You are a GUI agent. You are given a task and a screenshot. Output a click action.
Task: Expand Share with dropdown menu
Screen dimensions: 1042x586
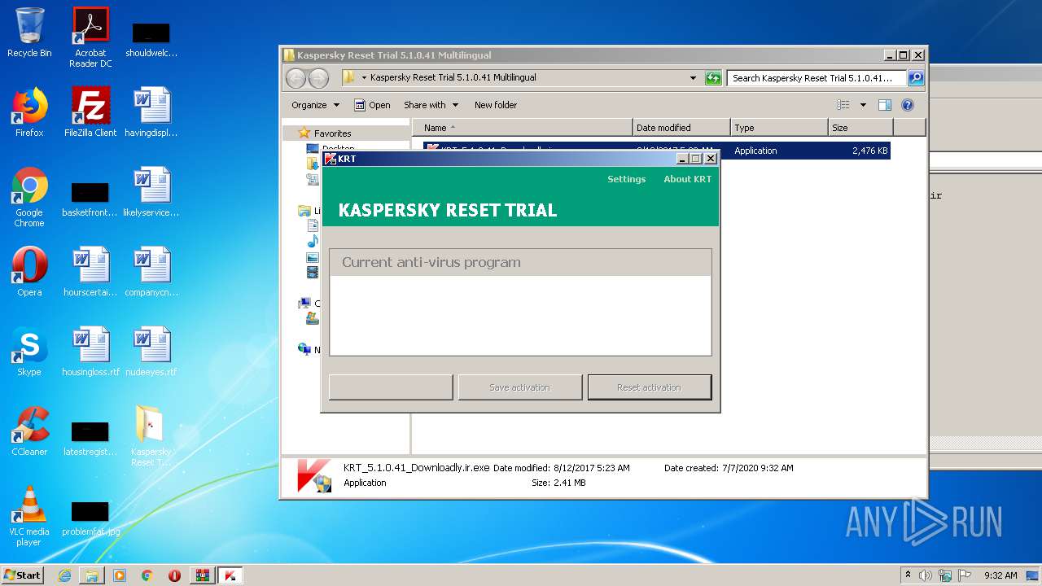click(x=431, y=105)
